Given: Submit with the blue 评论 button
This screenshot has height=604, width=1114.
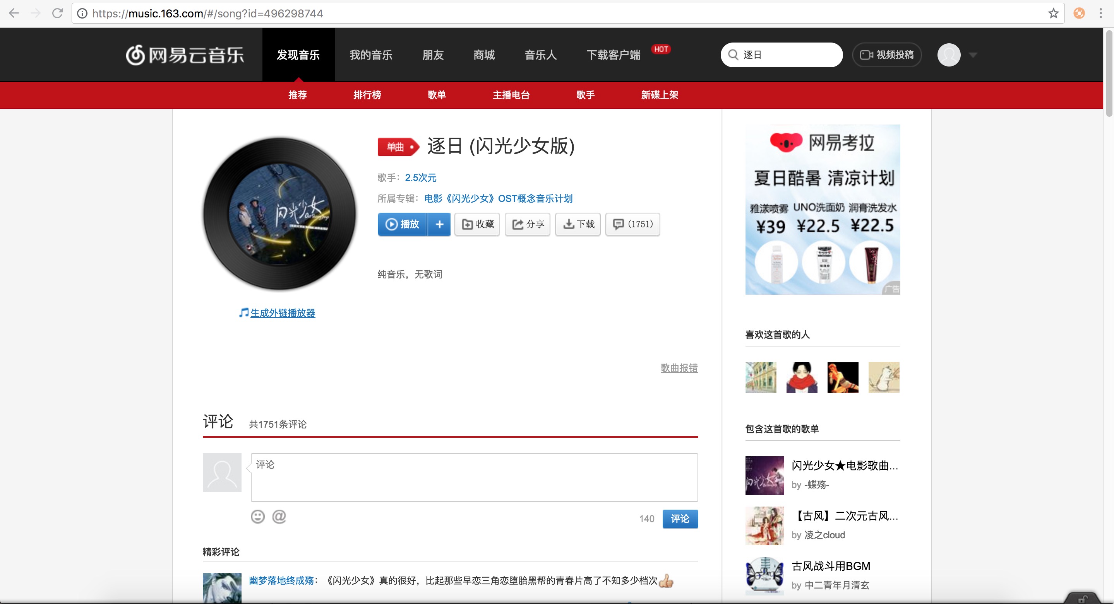Looking at the screenshot, I should click(680, 519).
